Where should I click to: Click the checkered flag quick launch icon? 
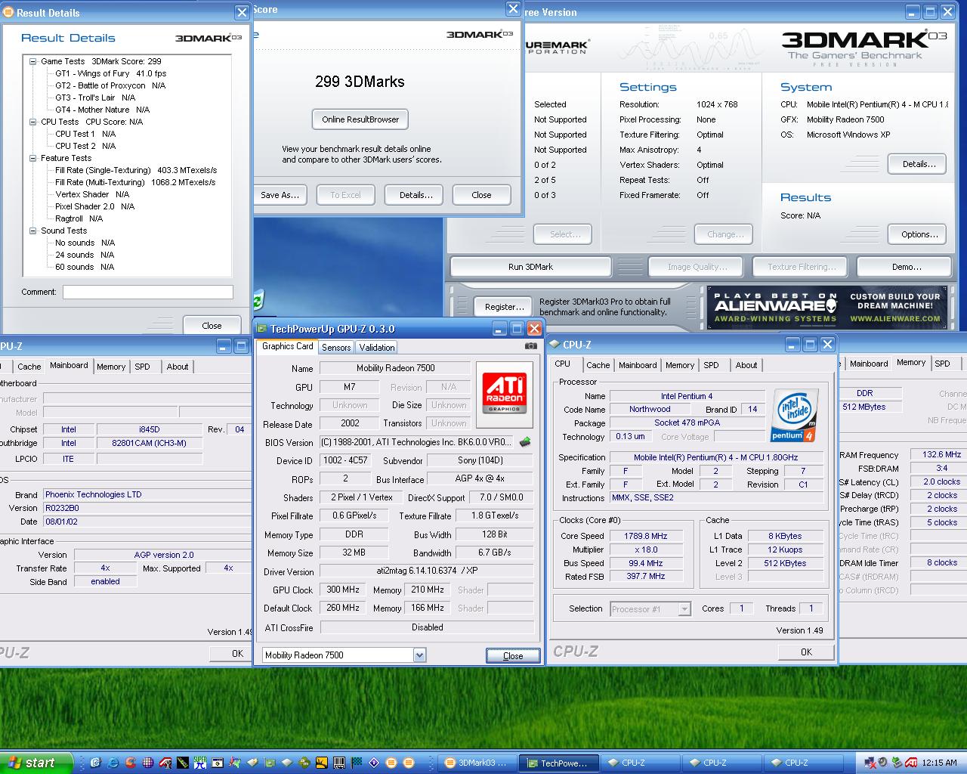(x=357, y=763)
